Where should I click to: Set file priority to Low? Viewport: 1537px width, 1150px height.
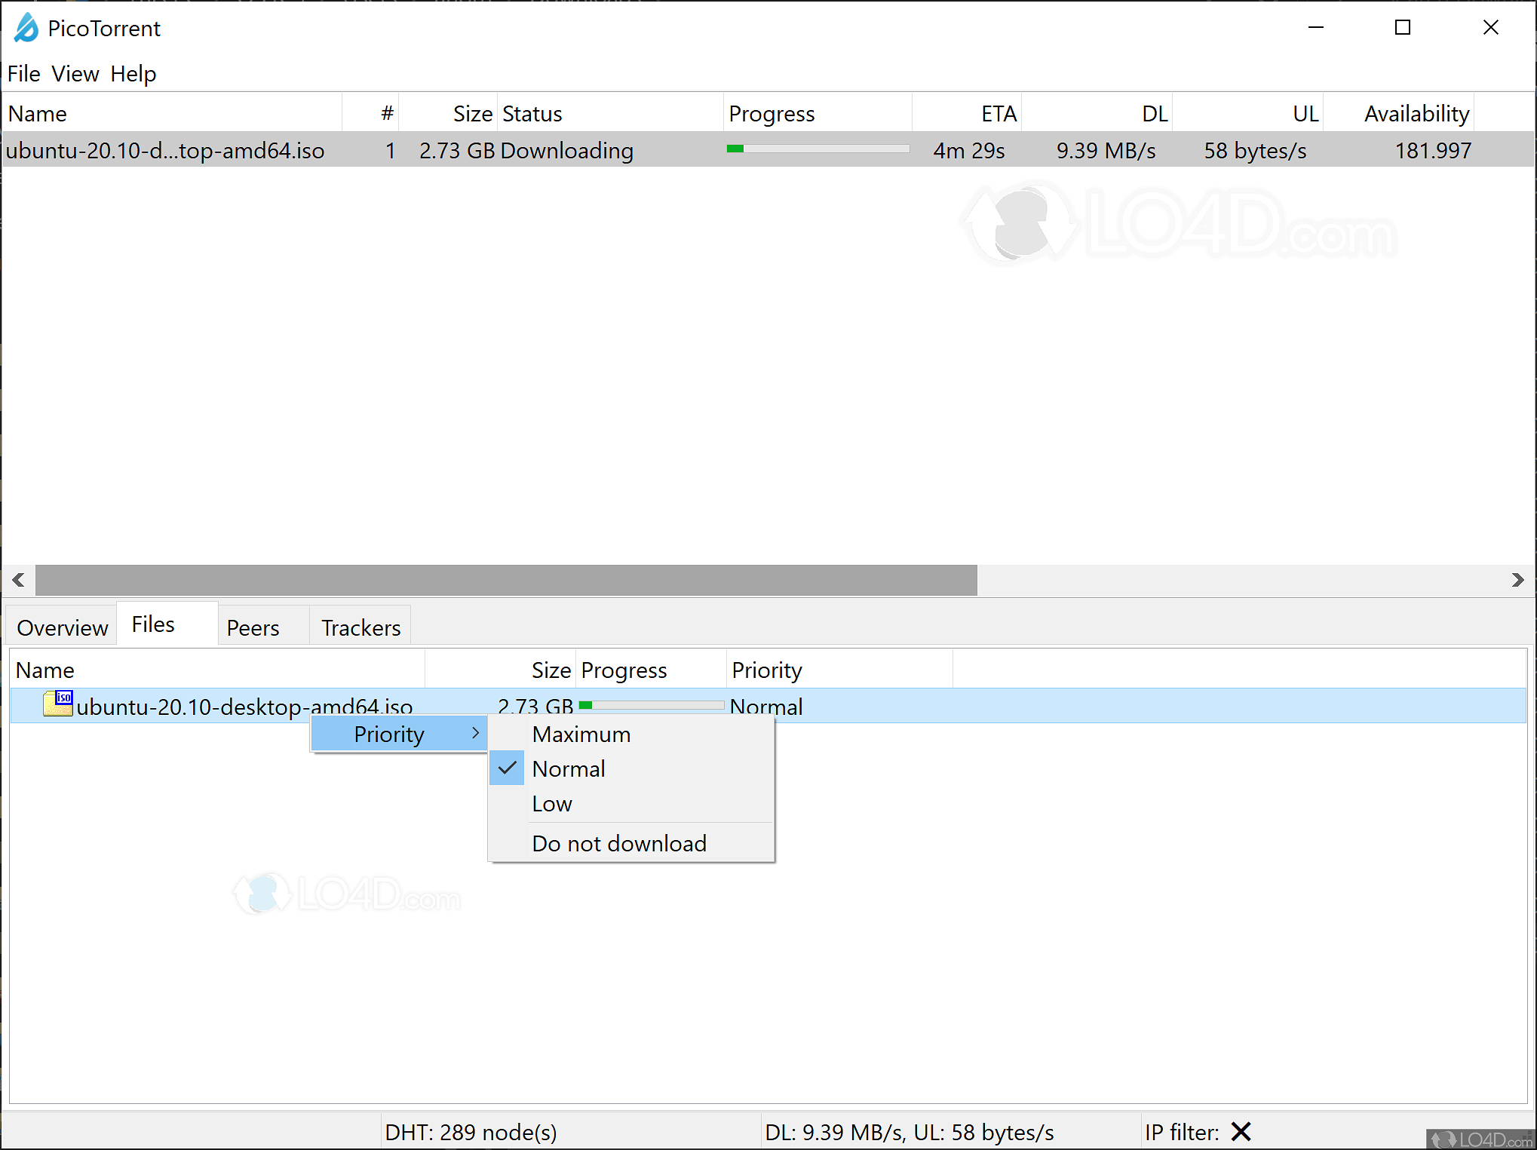[x=551, y=803]
